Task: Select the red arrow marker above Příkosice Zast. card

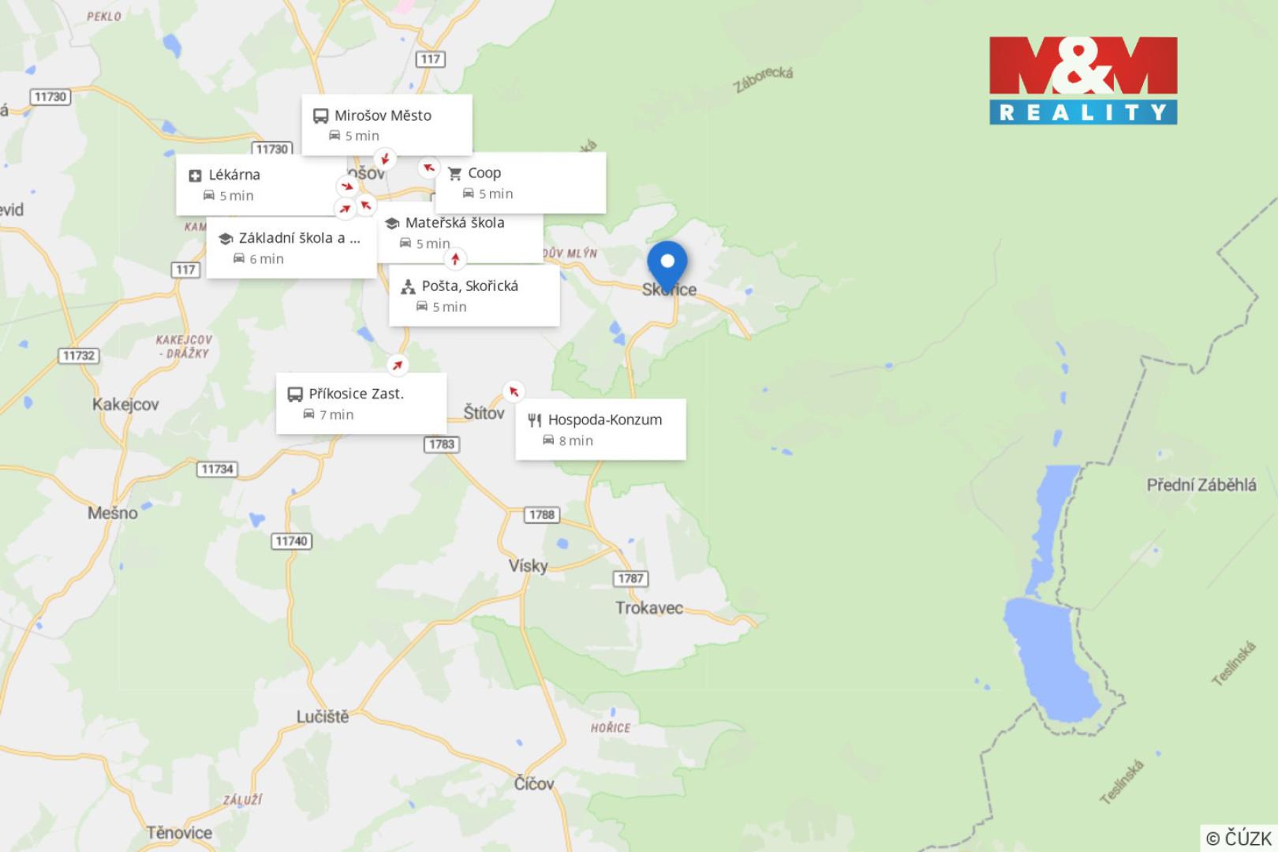Action: (x=398, y=364)
